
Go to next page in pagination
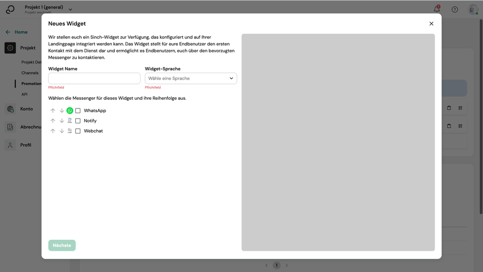(287, 265)
